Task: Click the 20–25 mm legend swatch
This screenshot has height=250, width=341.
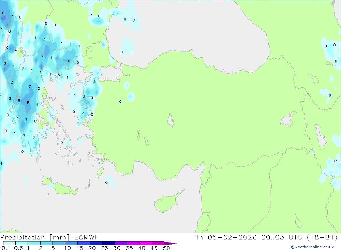Action: point(96,243)
